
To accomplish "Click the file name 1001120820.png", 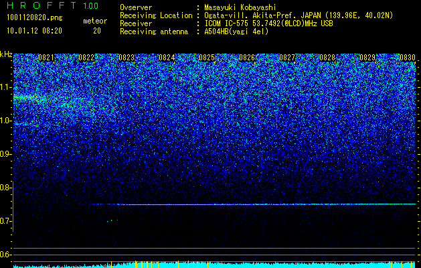I will click(x=35, y=18).
